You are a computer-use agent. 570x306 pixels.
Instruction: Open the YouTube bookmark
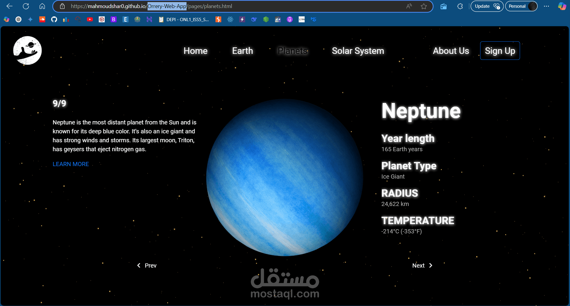[90, 19]
